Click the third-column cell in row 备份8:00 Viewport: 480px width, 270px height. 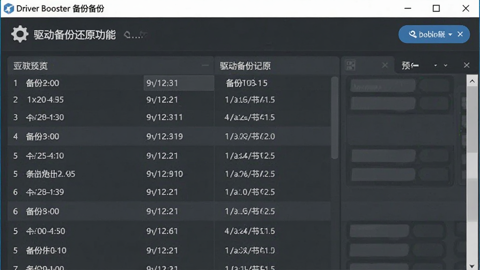pyautogui.click(x=250, y=211)
